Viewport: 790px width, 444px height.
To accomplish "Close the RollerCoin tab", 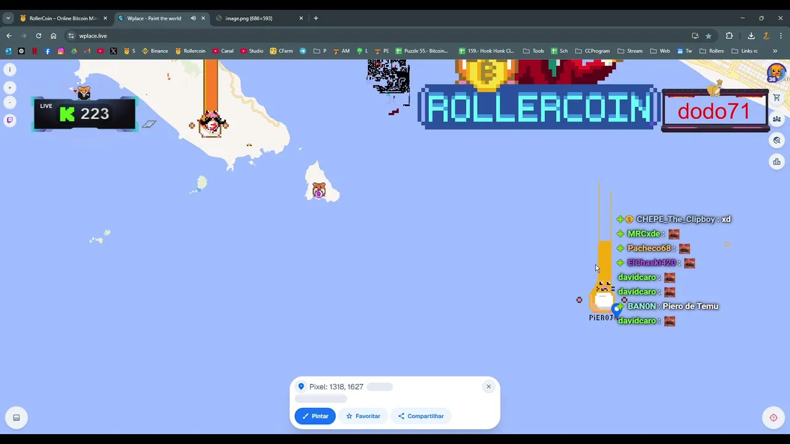I will (x=105, y=18).
